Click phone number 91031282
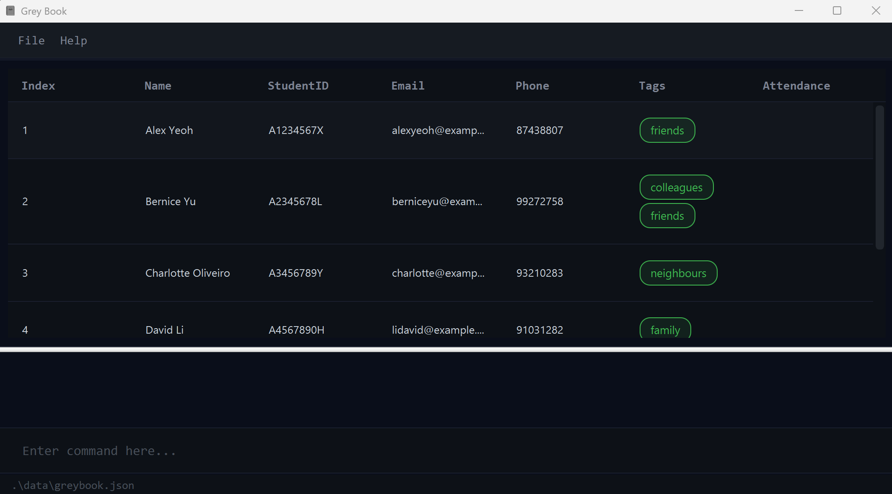Viewport: 892px width, 494px height. click(539, 330)
